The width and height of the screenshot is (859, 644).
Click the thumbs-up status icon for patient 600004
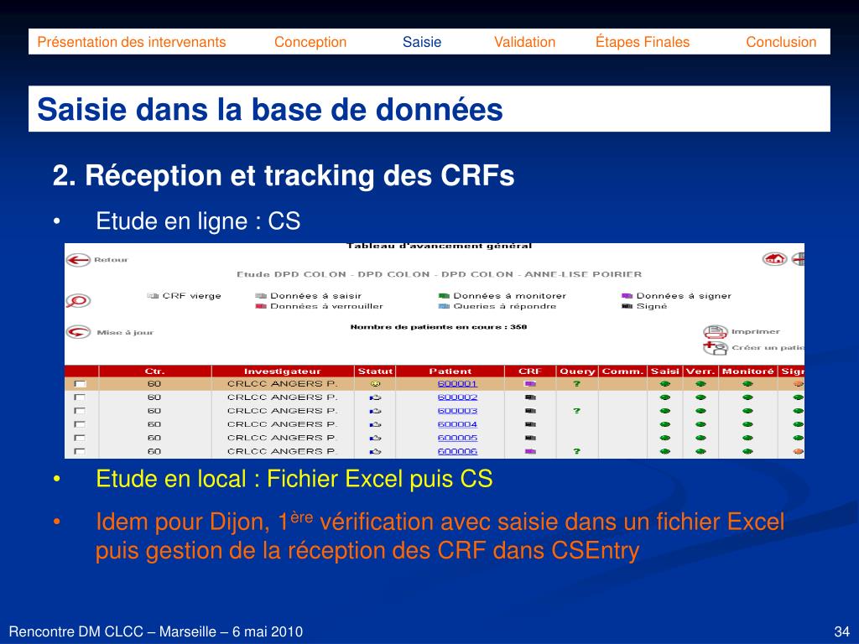click(x=375, y=424)
